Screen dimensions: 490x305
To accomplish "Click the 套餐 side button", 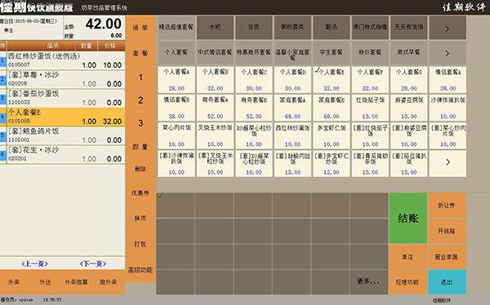I will point(140,53).
